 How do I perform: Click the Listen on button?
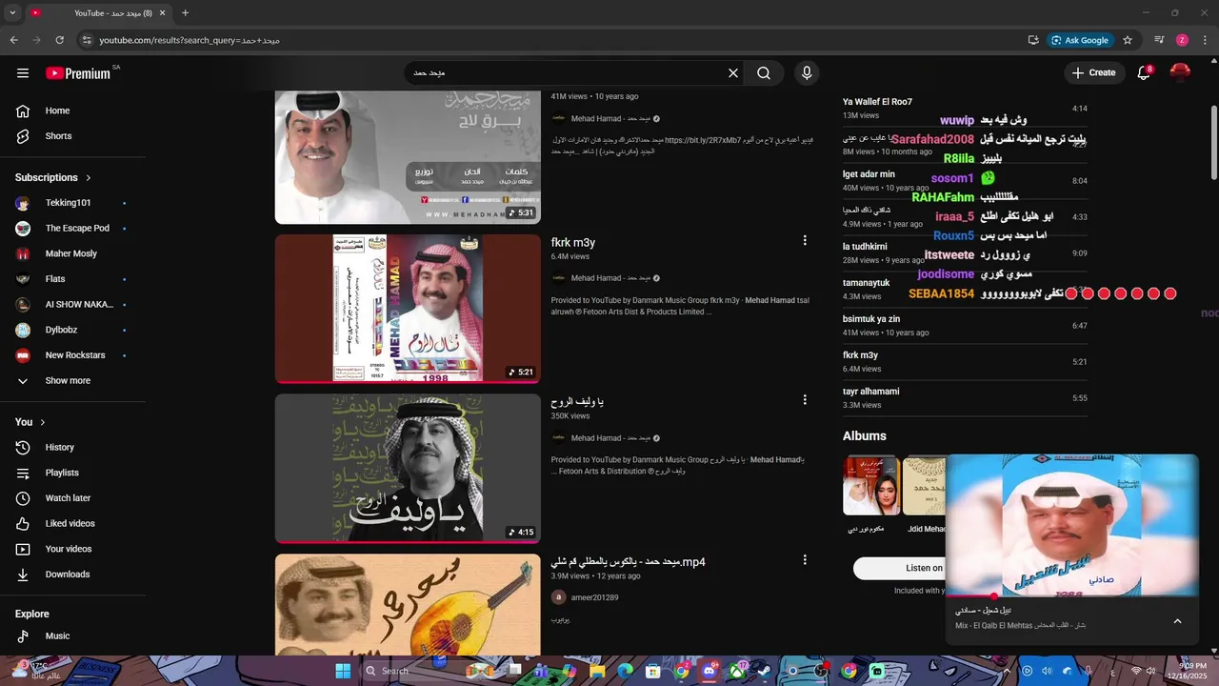pos(899,568)
